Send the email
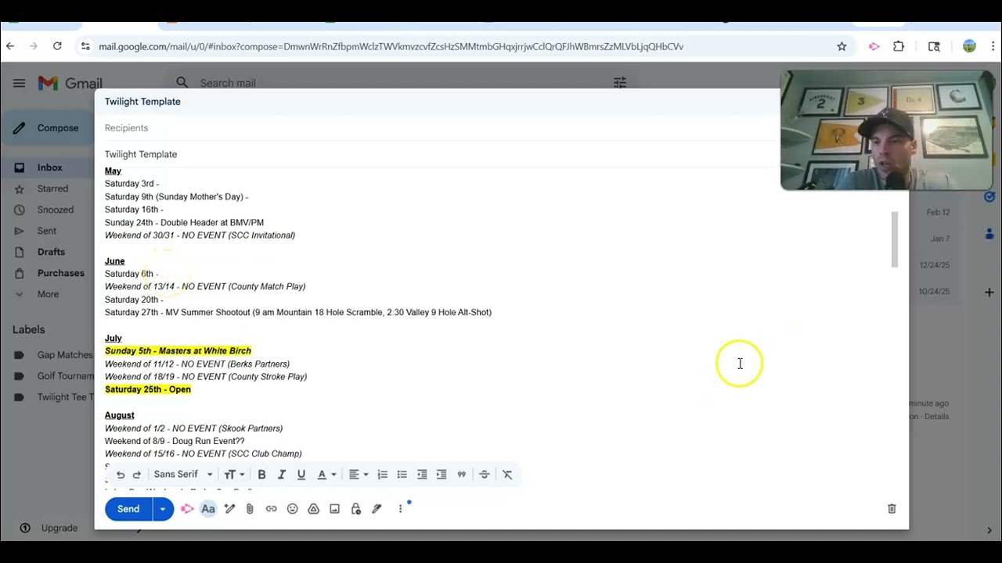1002x563 pixels. 128,509
